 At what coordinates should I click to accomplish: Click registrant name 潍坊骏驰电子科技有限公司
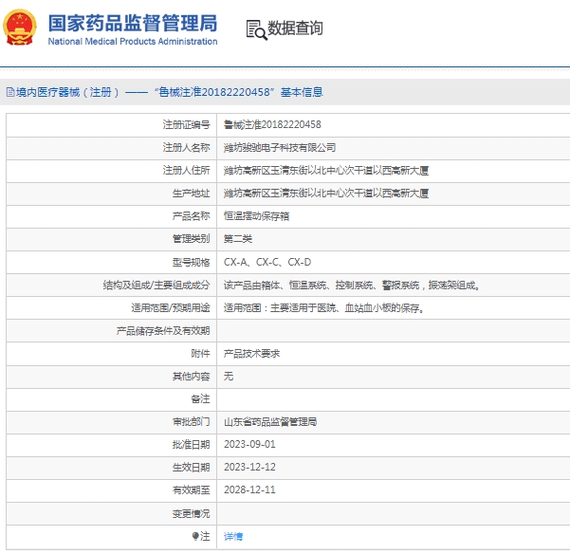point(280,148)
